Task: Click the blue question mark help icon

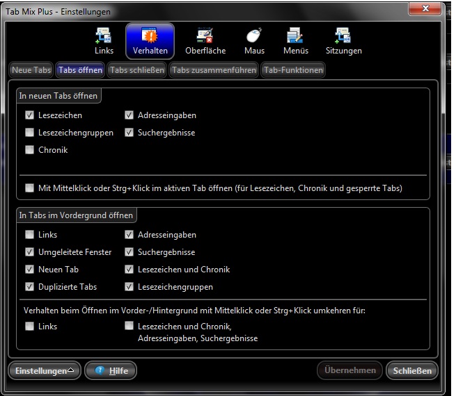Action: pos(100,370)
